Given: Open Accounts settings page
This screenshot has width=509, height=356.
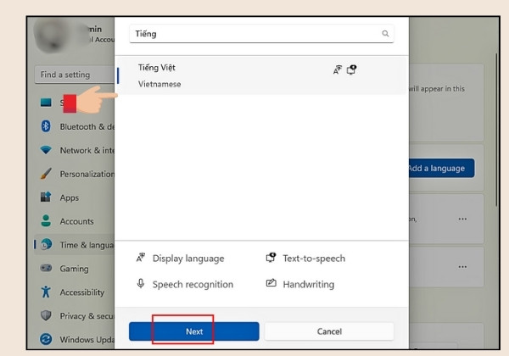Looking at the screenshot, I should tap(75, 221).
